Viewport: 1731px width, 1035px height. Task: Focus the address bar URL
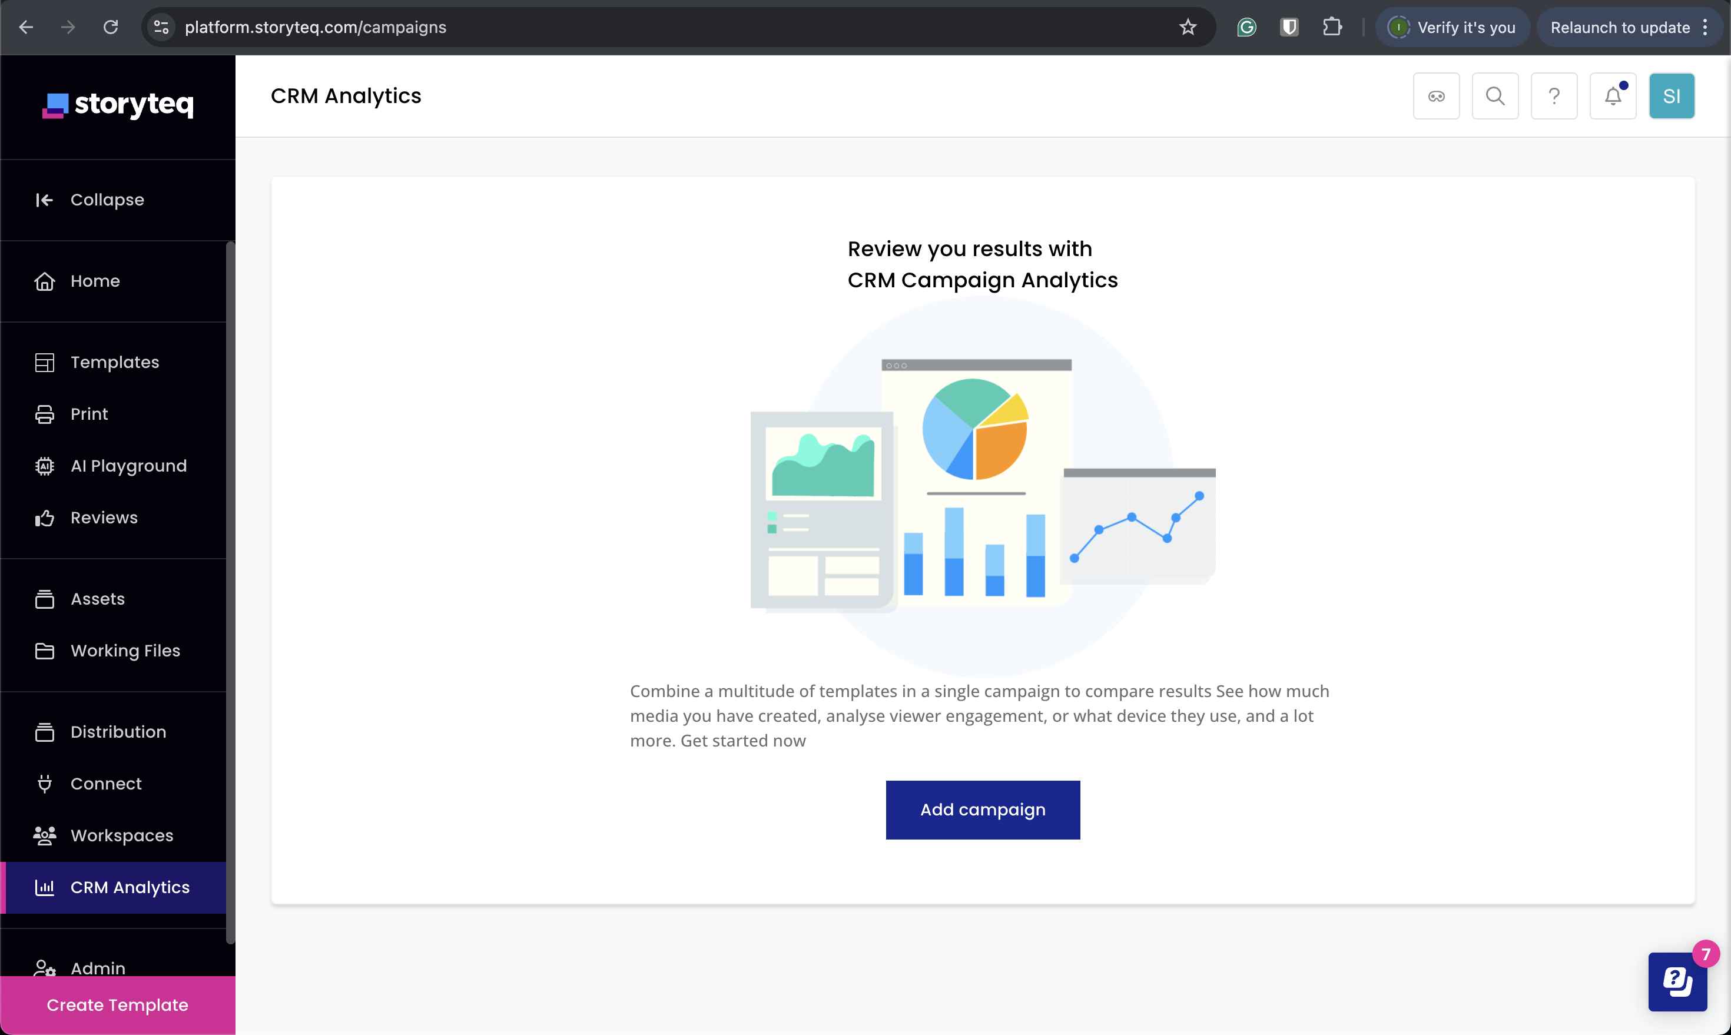(x=315, y=27)
